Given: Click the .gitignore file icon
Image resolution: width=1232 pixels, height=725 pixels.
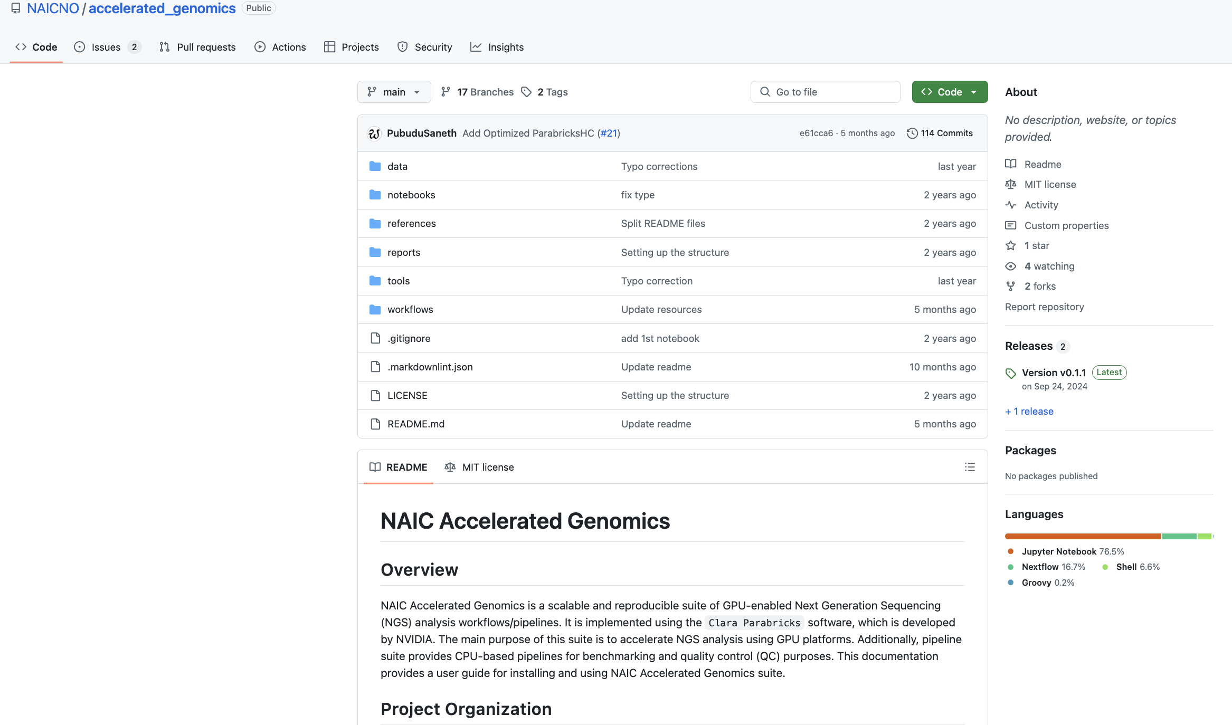Looking at the screenshot, I should [x=375, y=338].
